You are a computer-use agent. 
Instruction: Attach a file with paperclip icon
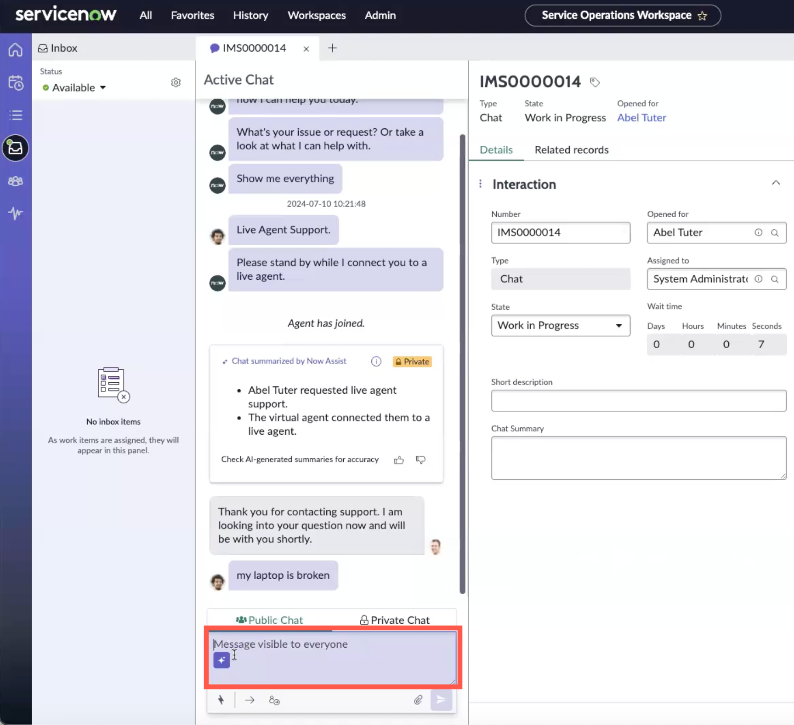click(x=418, y=700)
